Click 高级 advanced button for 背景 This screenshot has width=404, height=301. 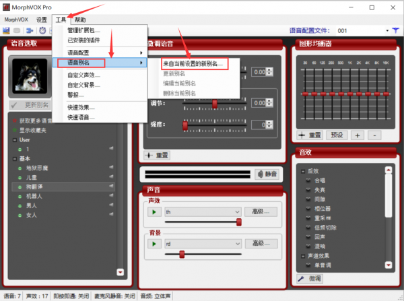click(x=261, y=244)
